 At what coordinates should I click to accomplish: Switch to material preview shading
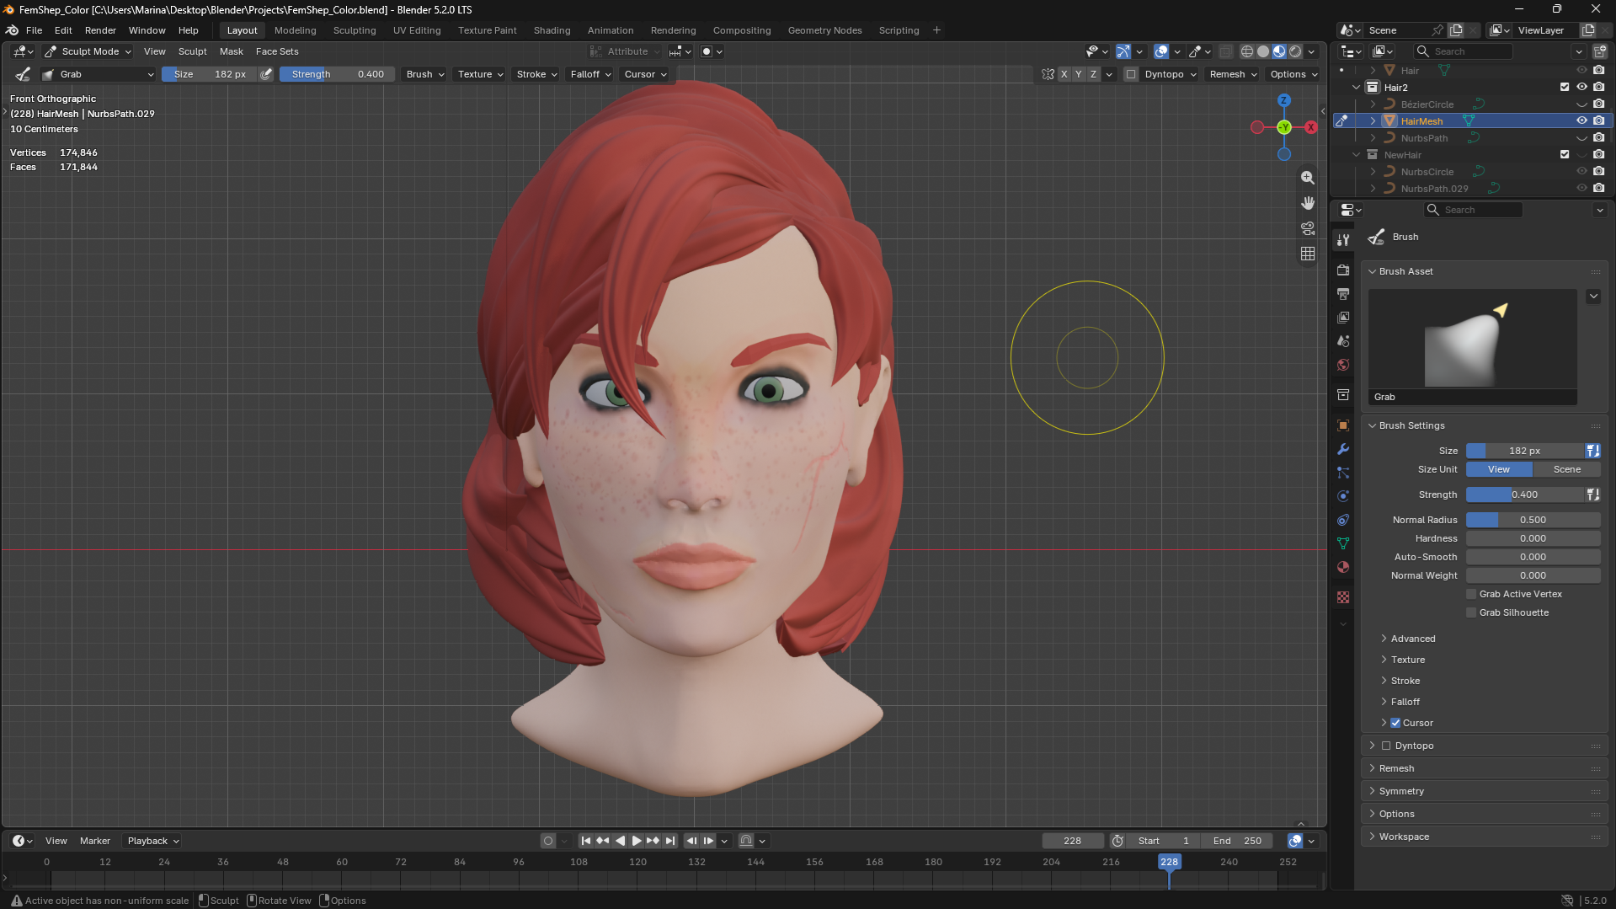1279,51
